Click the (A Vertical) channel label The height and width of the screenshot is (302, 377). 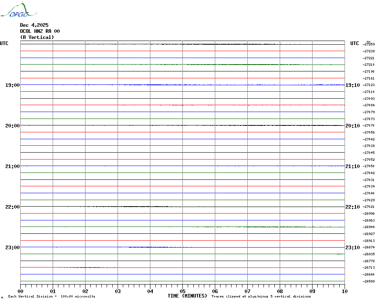(37, 37)
